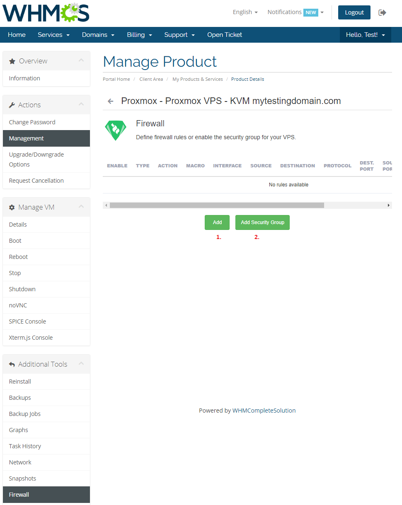Click the wrench icon in Actions panel
Image resolution: width=402 pixels, height=505 pixels.
click(x=12, y=105)
